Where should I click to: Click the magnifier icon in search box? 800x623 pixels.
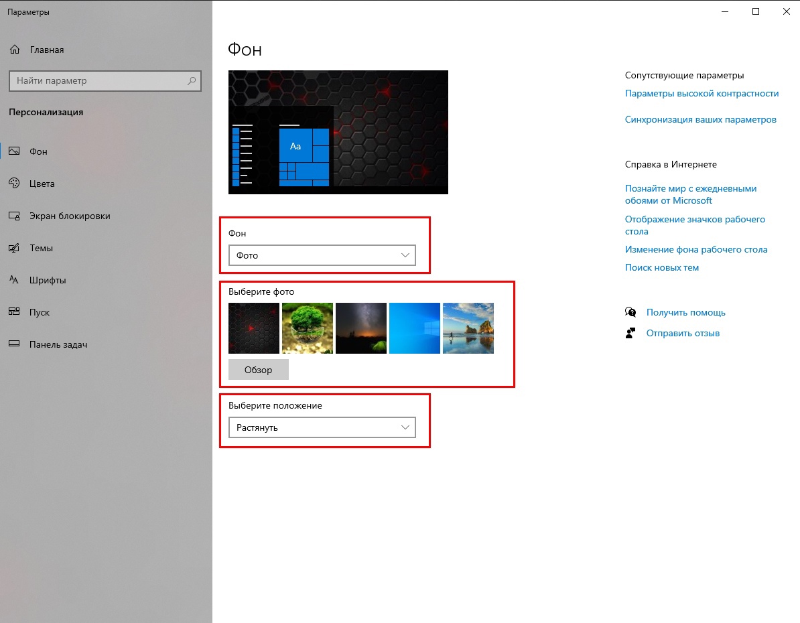pyautogui.click(x=192, y=81)
